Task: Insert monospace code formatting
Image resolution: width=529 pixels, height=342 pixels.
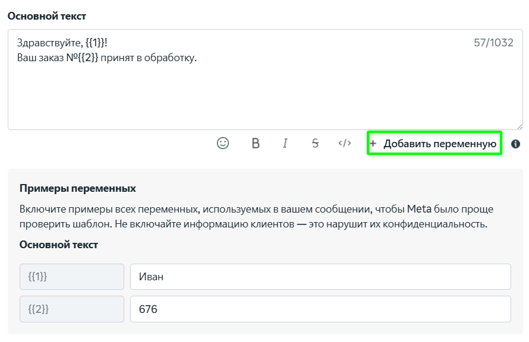Action: 345,143
